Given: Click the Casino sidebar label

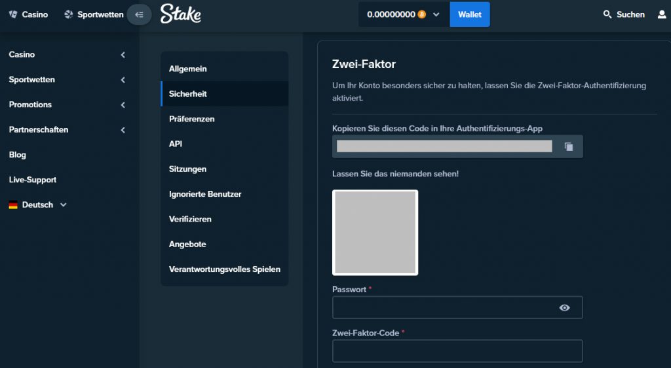Looking at the screenshot, I should (x=22, y=55).
